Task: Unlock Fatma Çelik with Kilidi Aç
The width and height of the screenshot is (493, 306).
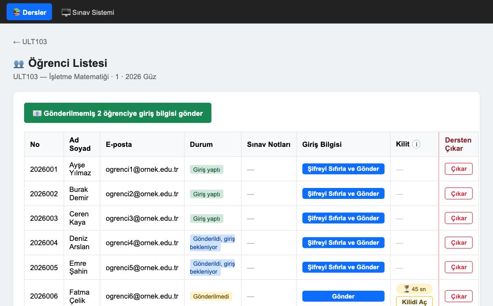Action: click(414, 301)
